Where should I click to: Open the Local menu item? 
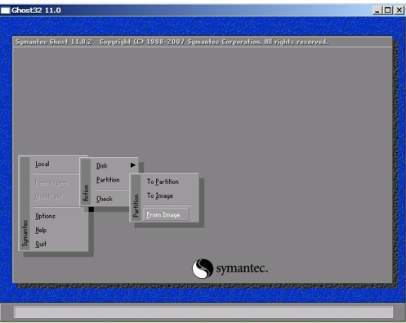click(x=42, y=164)
